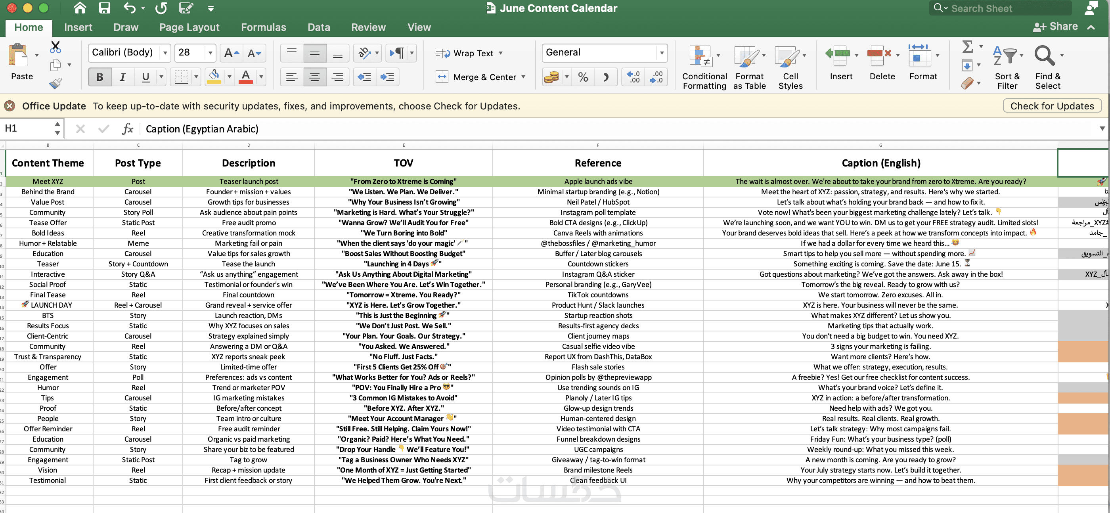Viewport: 1110px width, 513px height.
Task: Open the Calibri font name dropdown
Action: (x=165, y=53)
